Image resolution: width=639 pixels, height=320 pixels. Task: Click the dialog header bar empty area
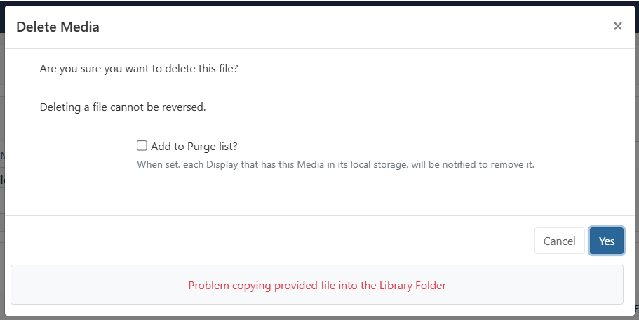pos(351,27)
